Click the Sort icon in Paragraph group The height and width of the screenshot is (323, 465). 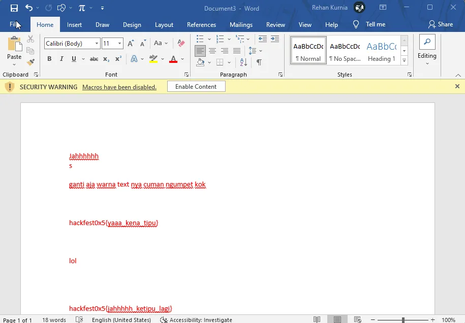point(243,62)
